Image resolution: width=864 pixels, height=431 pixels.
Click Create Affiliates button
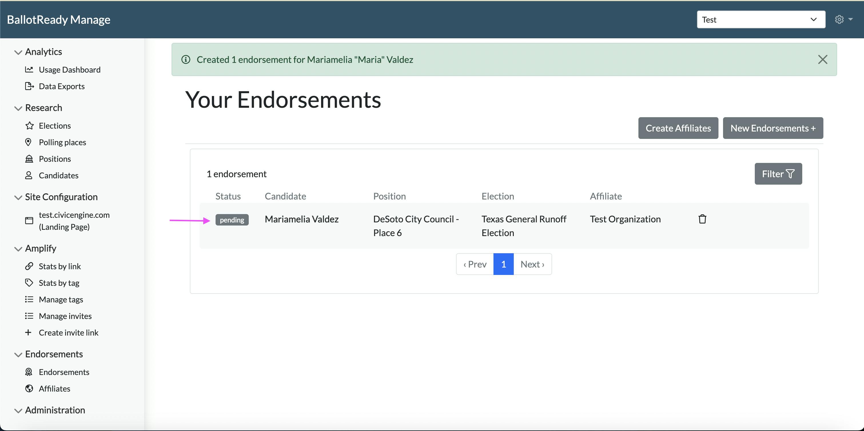pyautogui.click(x=679, y=128)
